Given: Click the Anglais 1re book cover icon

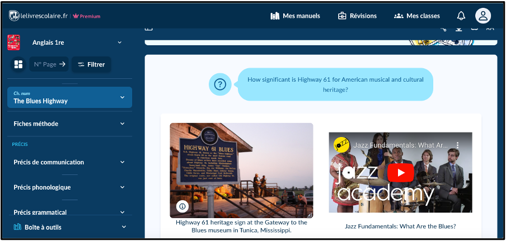Looking at the screenshot, I should click(x=14, y=42).
